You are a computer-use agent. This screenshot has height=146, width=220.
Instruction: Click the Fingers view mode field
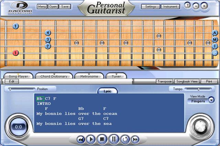(198, 101)
